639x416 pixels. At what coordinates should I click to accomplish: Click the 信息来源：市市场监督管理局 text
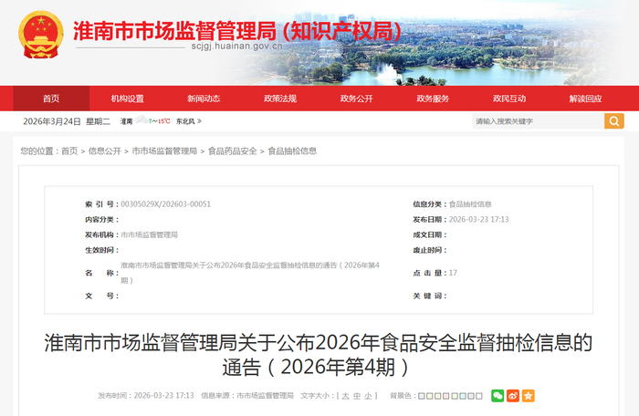click(x=247, y=396)
